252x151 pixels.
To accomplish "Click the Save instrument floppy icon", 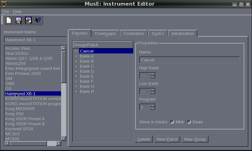I will coord(19,20).
